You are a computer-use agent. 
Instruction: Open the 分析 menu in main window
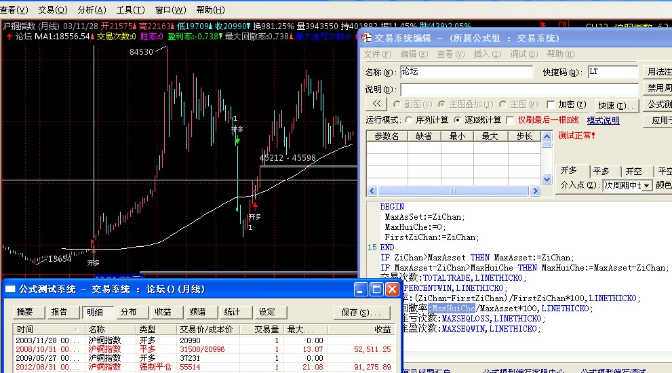coord(91,9)
